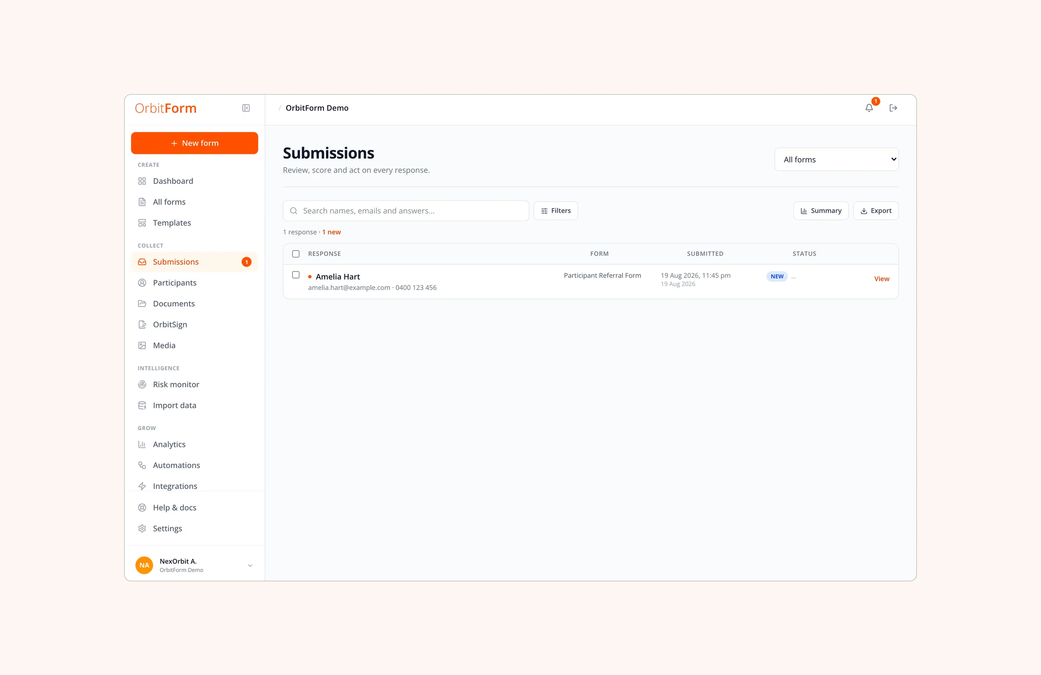Open Import data page
The height and width of the screenshot is (675, 1041).
point(195,406)
